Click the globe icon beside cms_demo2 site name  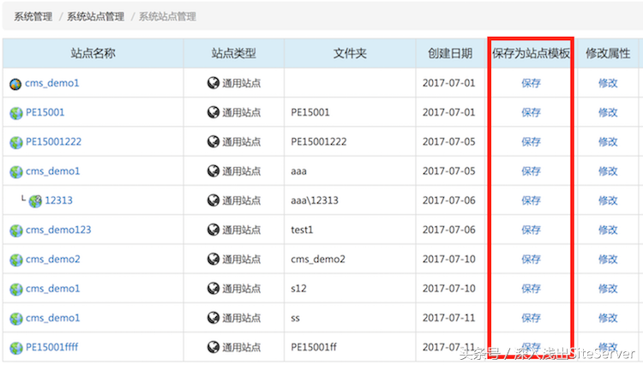[x=16, y=260]
